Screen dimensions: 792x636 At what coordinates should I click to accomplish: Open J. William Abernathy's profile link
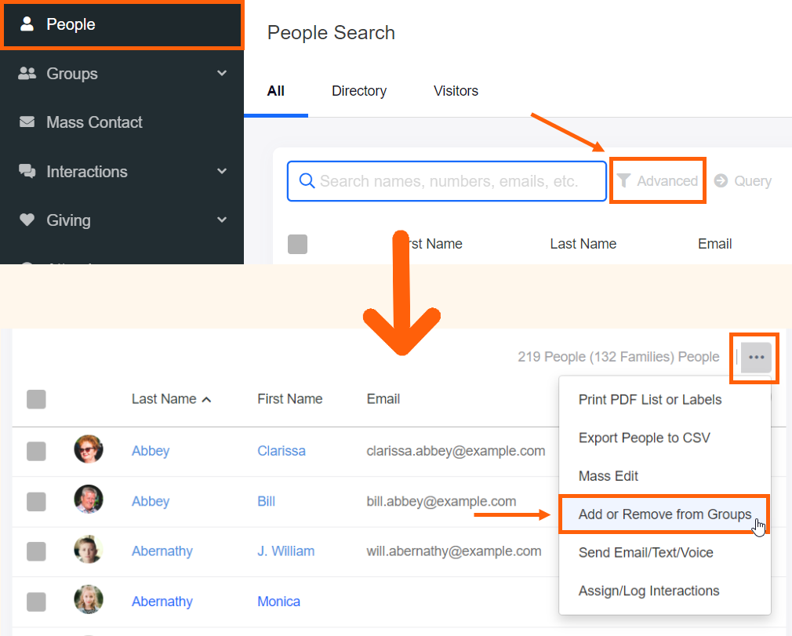(x=285, y=551)
